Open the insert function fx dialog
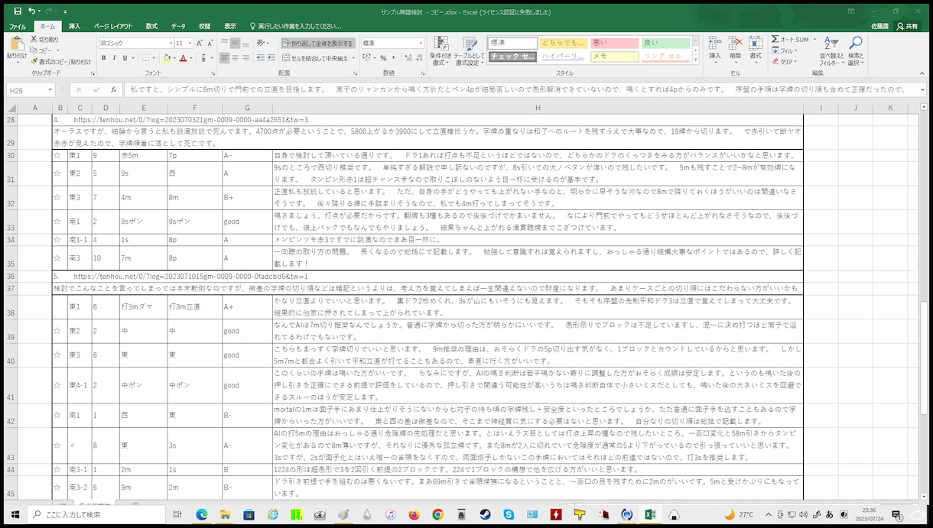This screenshot has height=528, width=933. [113, 89]
